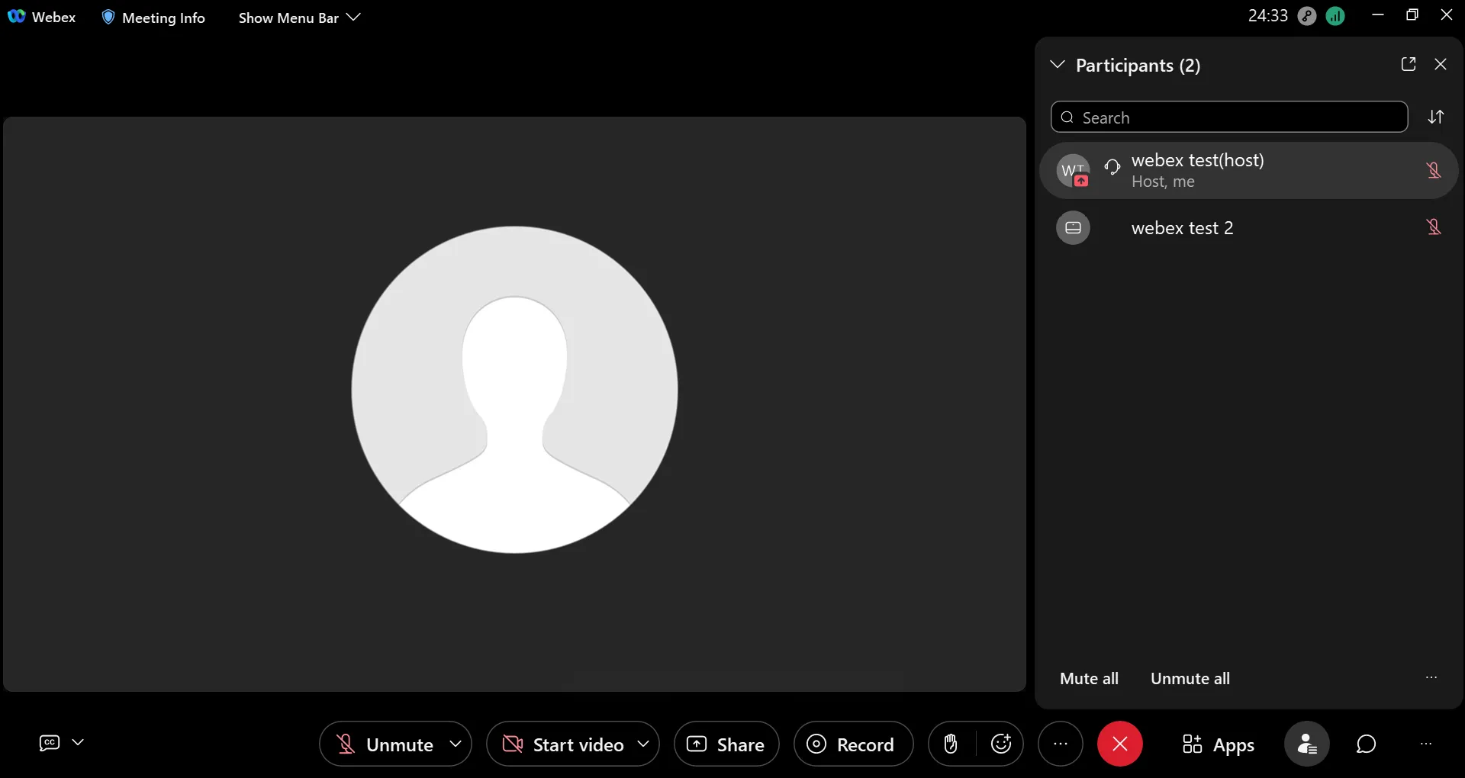This screenshot has height=778, width=1465.
Task: Click the Mute all button
Action: [1089, 678]
